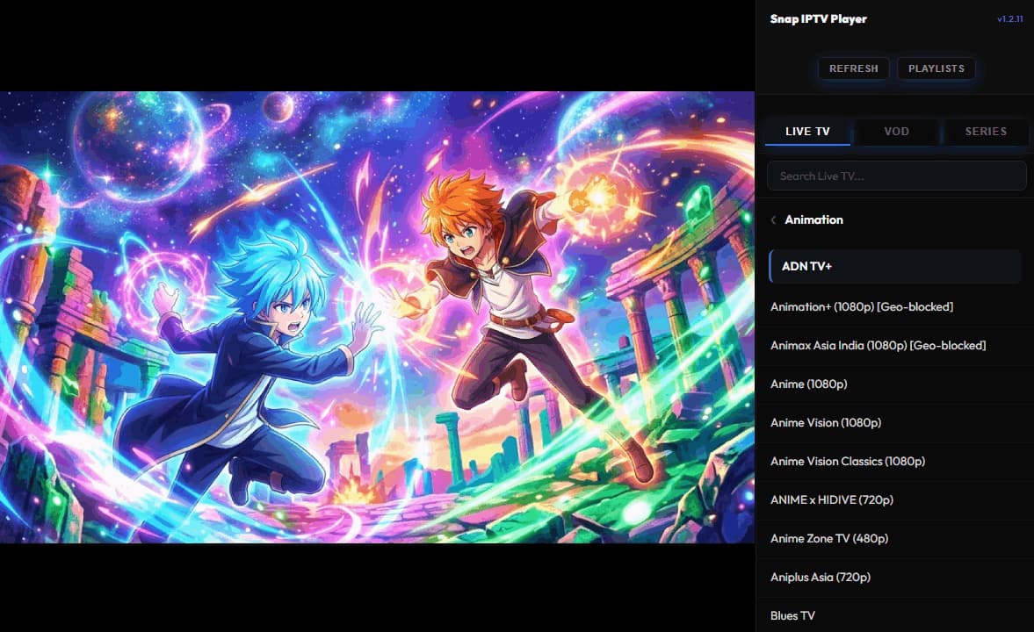The height and width of the screenshot is (632, 1034).
Task: Select Anime Zone TV (480p)
Action: click(828, 538)
